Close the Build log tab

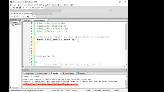[x=60, y=73]
